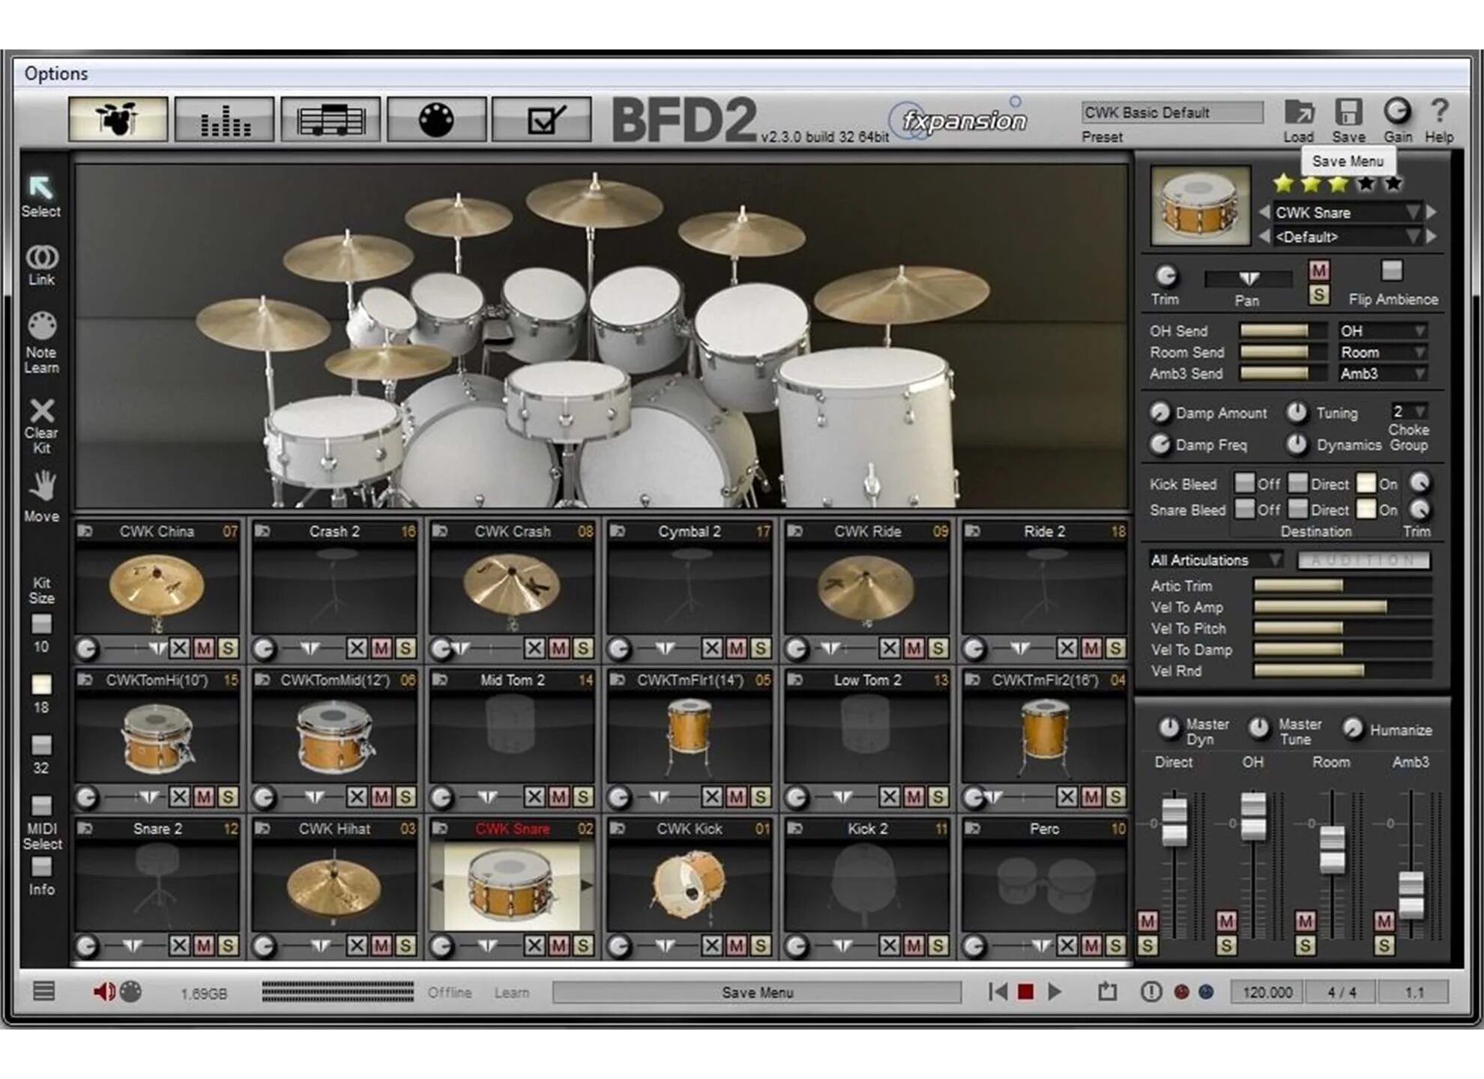Open the Room send destination dropdown
The height and width of the screenshot is (1079, 1484).
click(x=1383, y=352)
